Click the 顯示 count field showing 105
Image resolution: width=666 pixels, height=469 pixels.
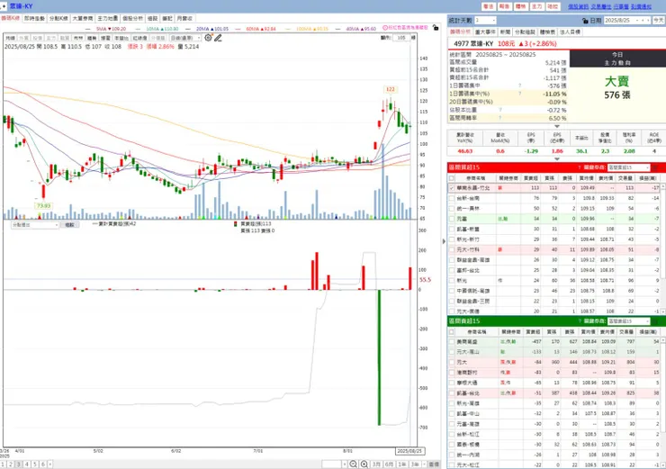[x=401, y=38]
